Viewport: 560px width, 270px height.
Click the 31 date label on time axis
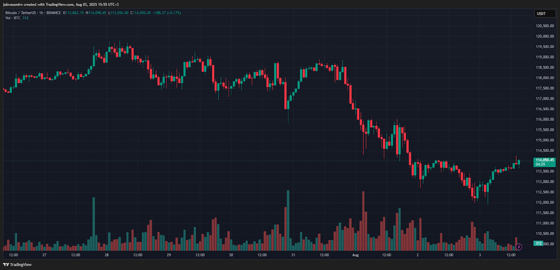click(293, 254)
